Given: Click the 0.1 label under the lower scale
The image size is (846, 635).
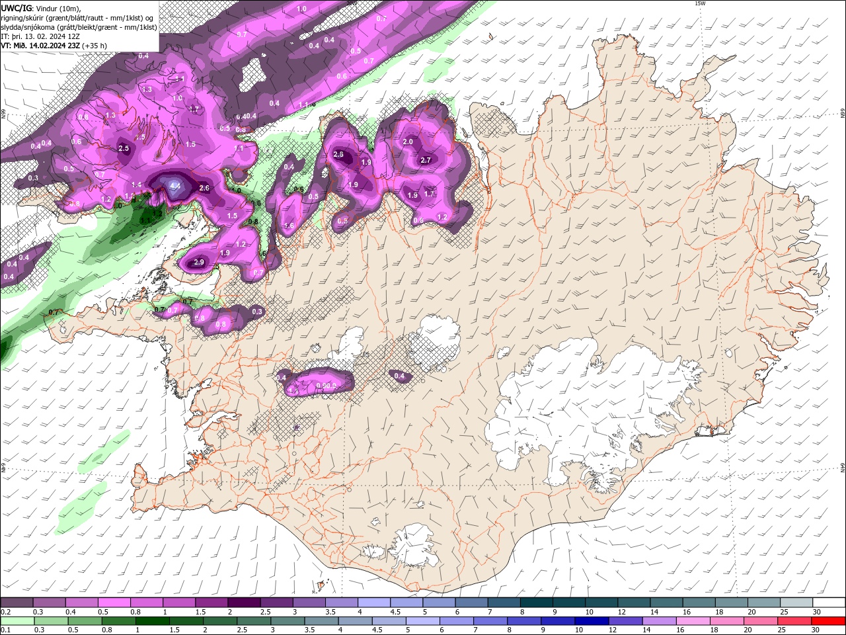Looking at the screenshot, I should (x=5, y=630).
